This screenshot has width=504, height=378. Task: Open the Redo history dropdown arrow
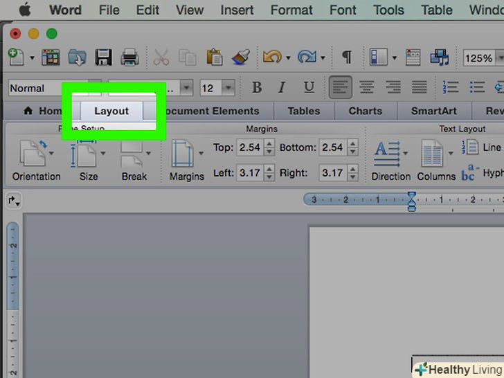[323, 58]
